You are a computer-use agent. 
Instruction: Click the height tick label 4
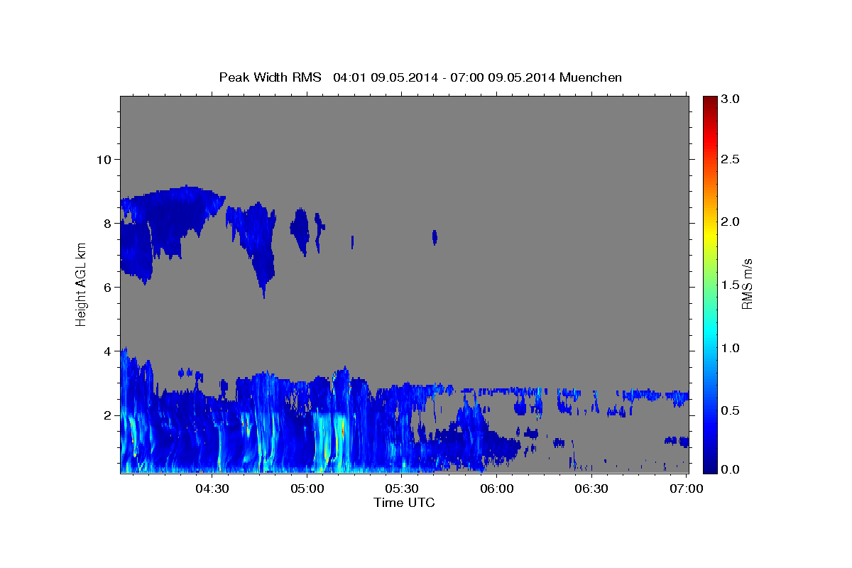point(108,351)
